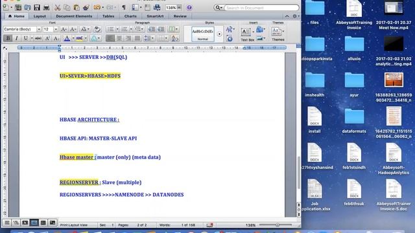Viewport: 415px width, 233px height.
Task: Toggle Bold formatting button
Action: (x=8, y=38)
